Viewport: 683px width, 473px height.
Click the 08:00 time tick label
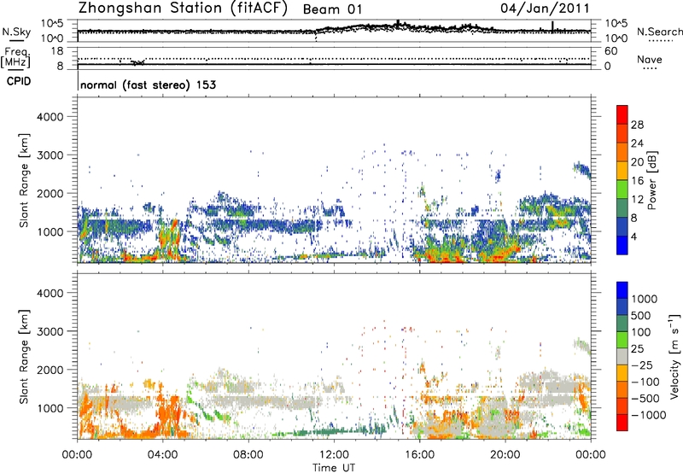[248, 455]
